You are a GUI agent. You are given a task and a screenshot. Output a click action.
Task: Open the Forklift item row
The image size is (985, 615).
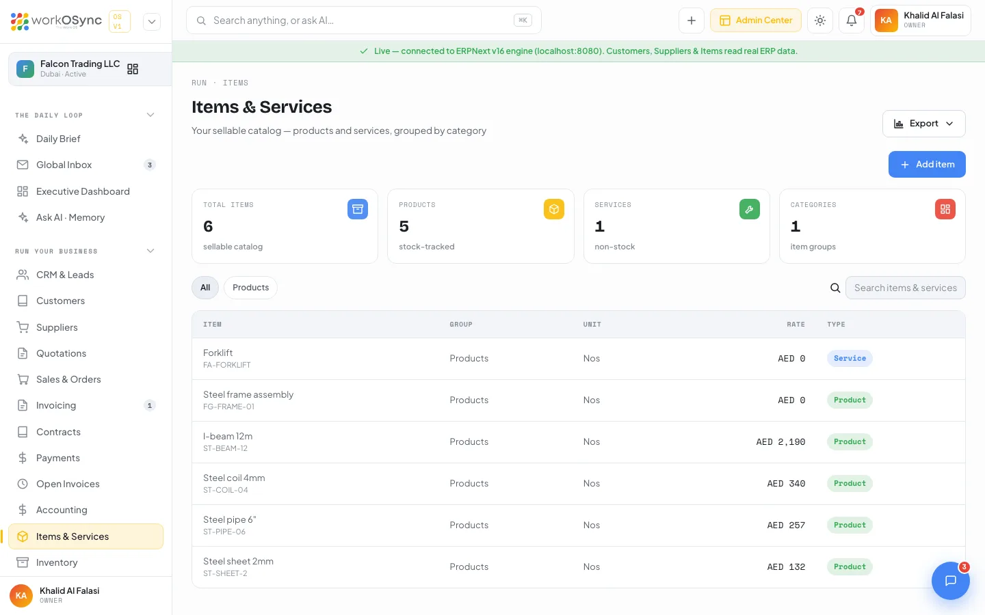point(579,359)
